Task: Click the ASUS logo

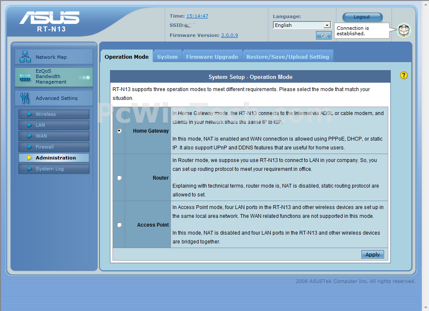Action: [50, 18]
